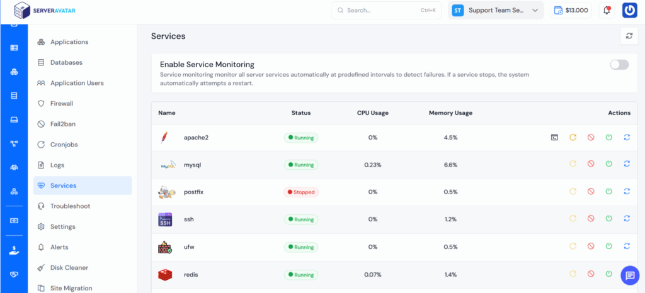Click yellow reload icon for apache2
The width and height of the screenshot is (645, 293).
(573, 137)
